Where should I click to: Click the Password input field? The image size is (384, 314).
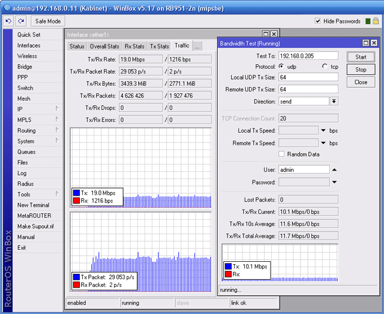[x=304, y=182]
